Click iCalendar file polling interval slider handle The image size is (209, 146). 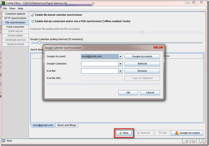(x=142, y=32)
